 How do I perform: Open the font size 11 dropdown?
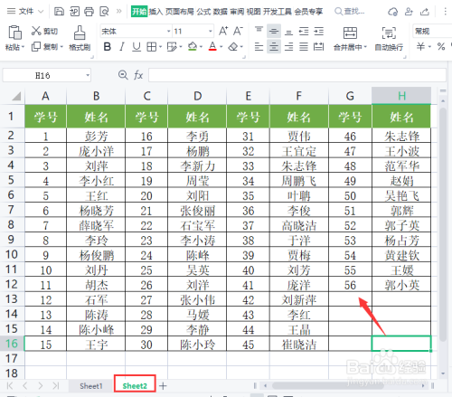pyautogui.click(x=211, y=31)
